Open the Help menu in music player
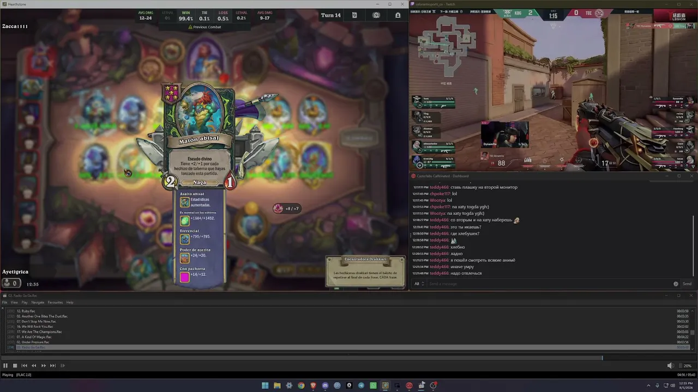This screenshot has height=392, width=698. tap(70, 302)
